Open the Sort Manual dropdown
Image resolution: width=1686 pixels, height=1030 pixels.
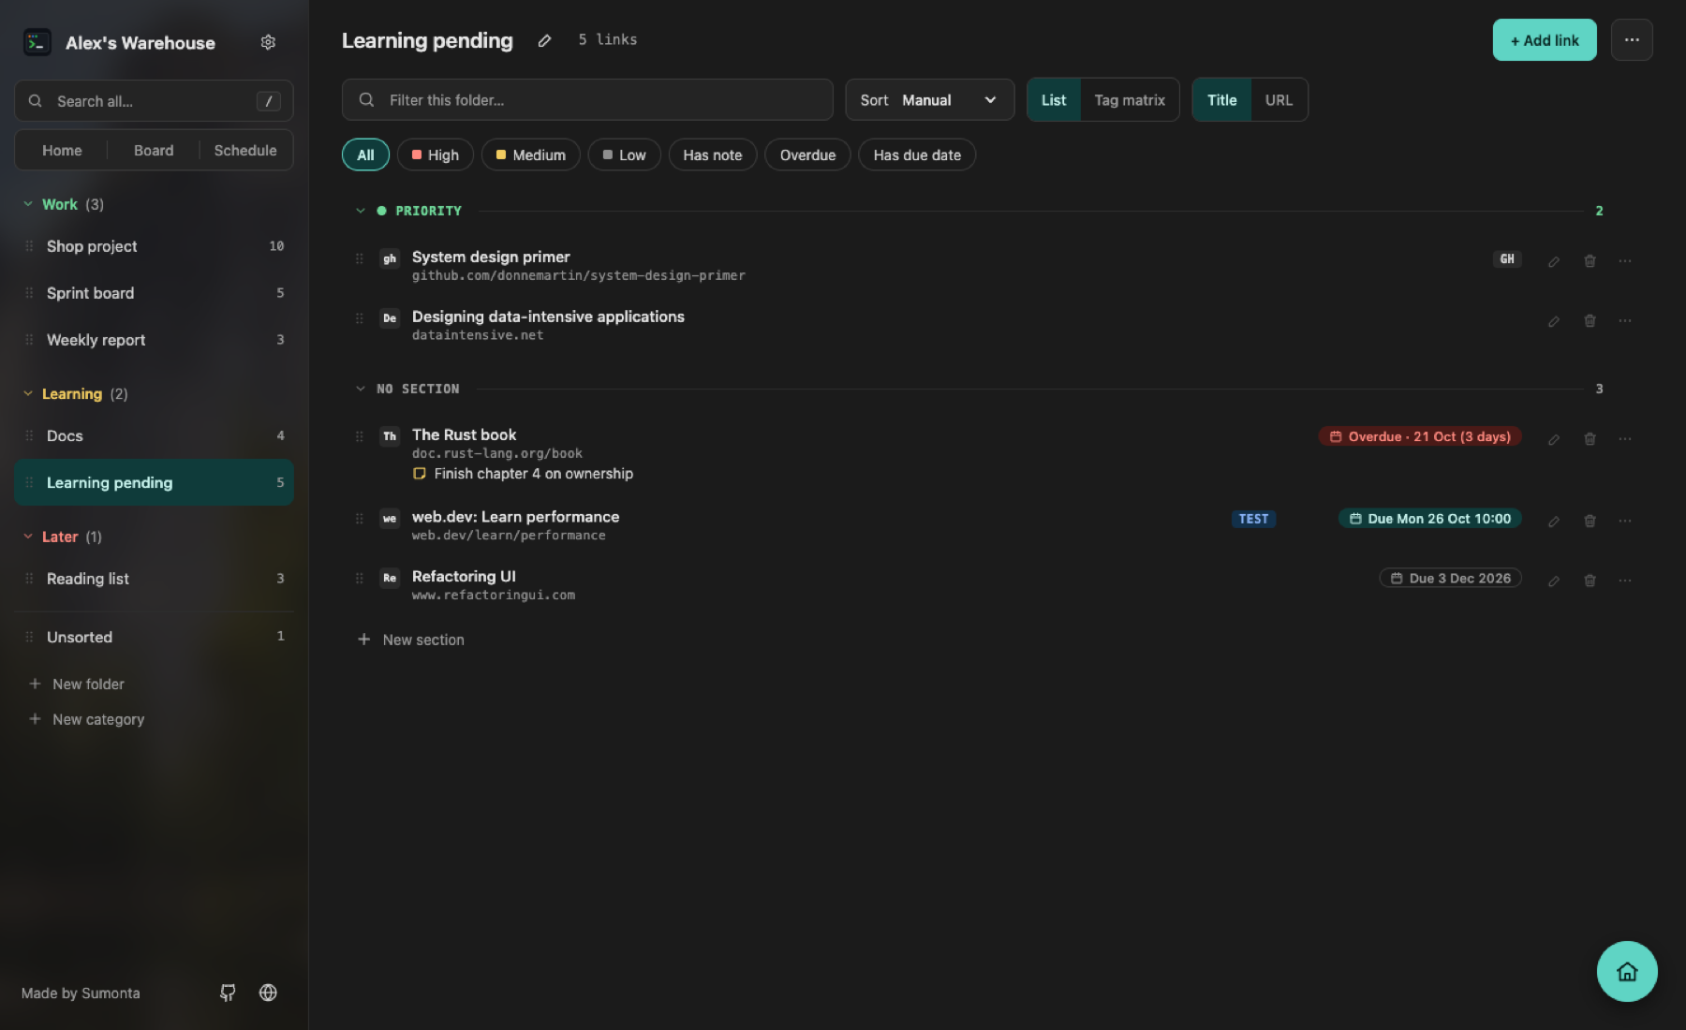pos(929,100)
